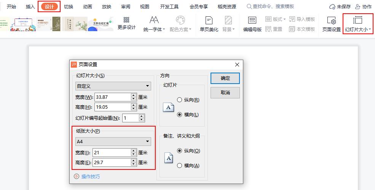
Task: Switch to the 审阅 tab
Action: pos(126,7)
